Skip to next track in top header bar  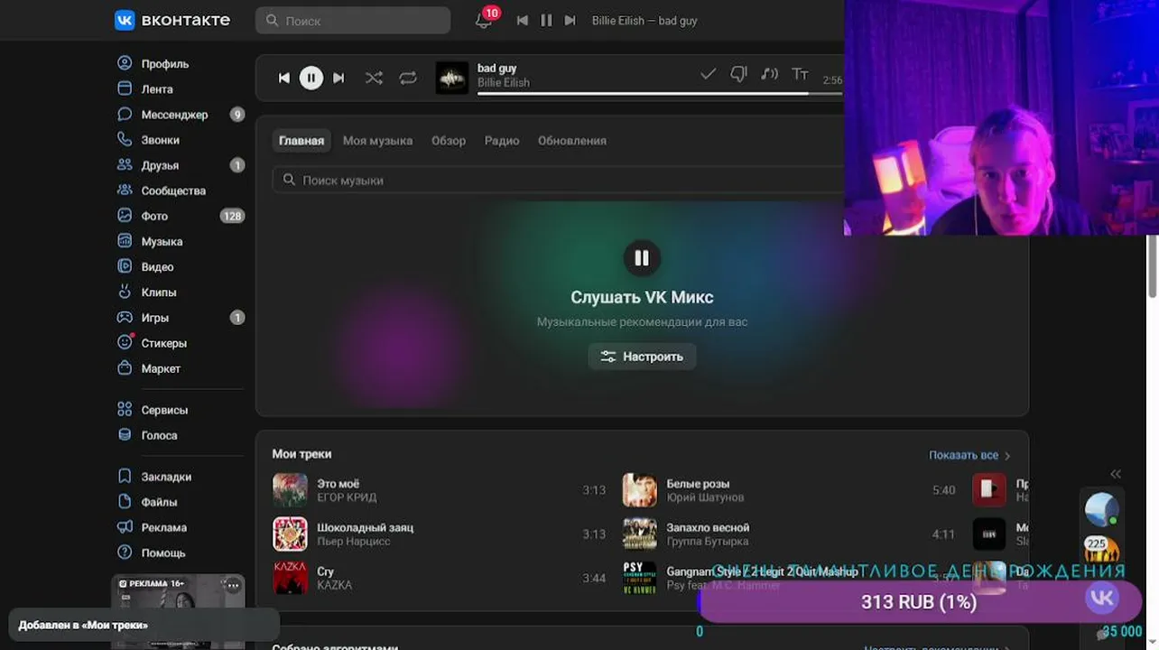coord(570,20)
